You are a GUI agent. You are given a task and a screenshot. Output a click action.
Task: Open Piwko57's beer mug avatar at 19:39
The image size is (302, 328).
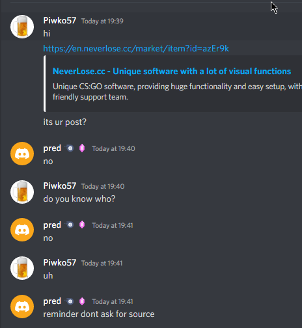[x=22, y=27]
